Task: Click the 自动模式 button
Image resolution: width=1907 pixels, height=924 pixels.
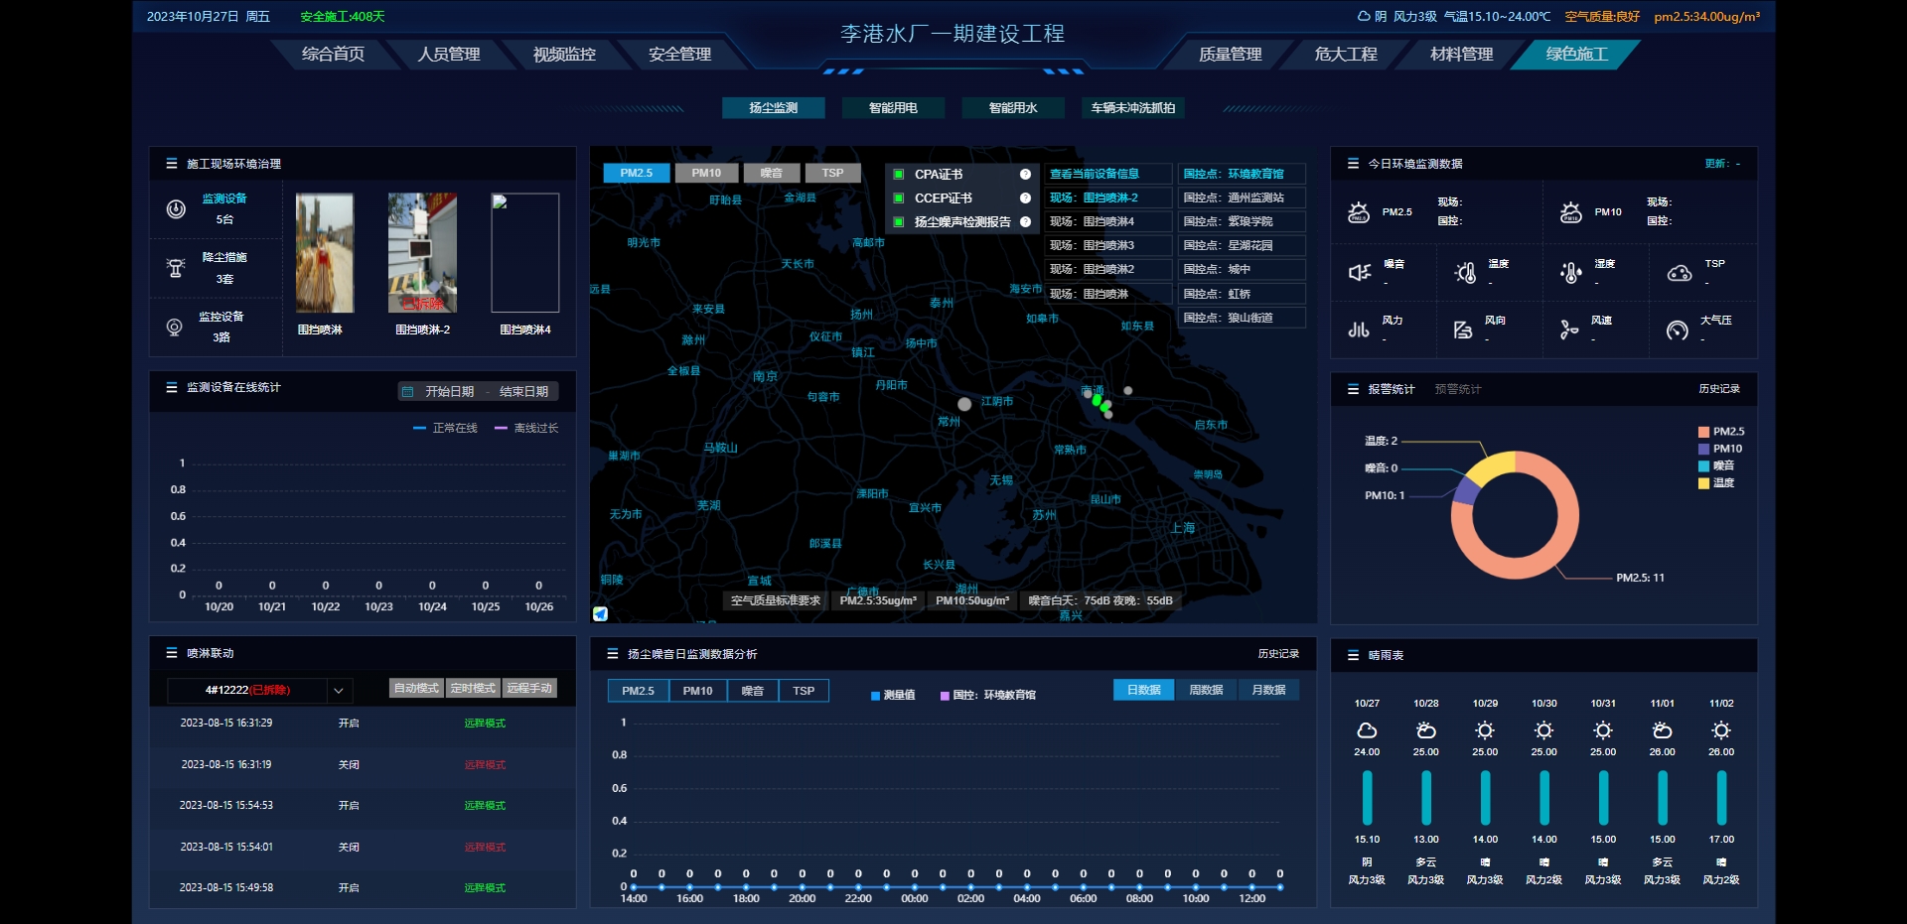Action: tap(416, 688)
